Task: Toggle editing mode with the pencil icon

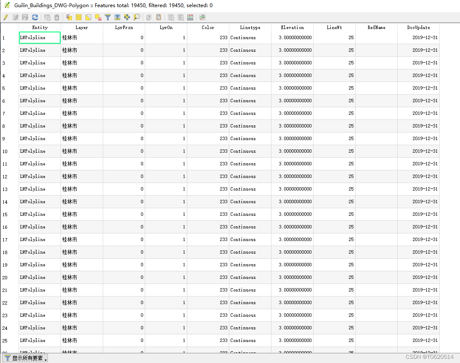Action: click(x=5, y=17)
